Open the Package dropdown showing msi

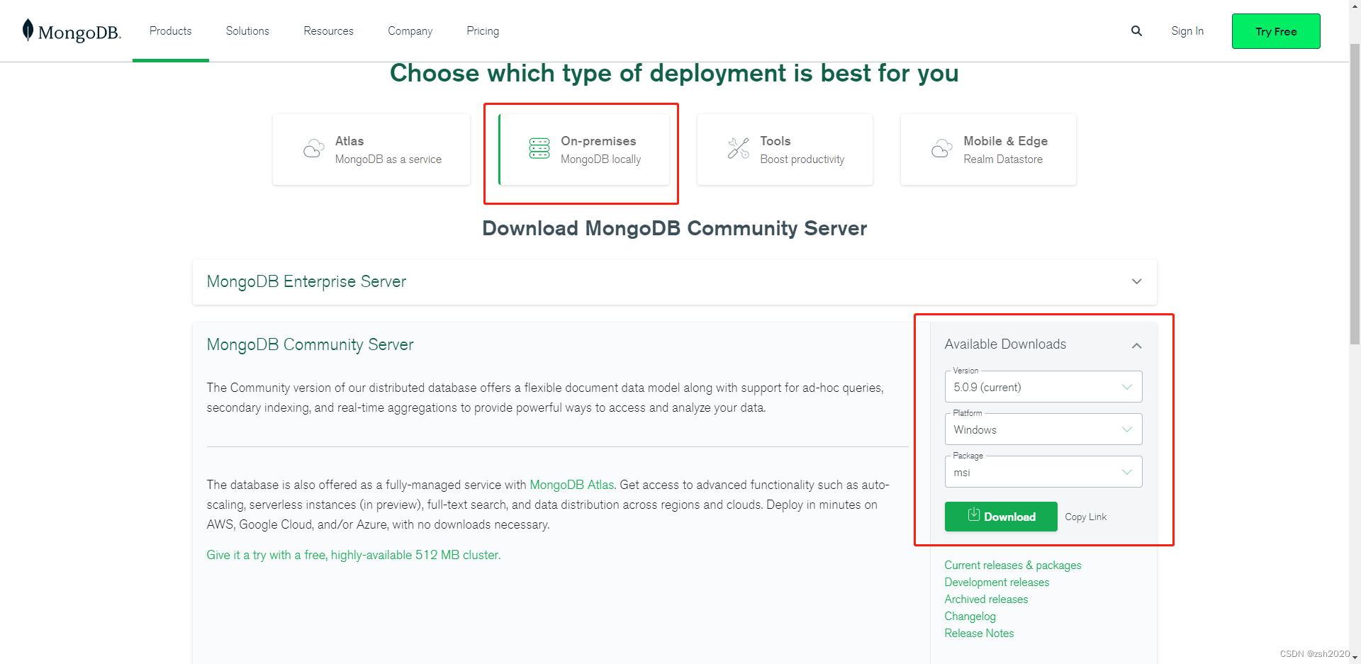pyautogui.click(x=1043, y=472)
